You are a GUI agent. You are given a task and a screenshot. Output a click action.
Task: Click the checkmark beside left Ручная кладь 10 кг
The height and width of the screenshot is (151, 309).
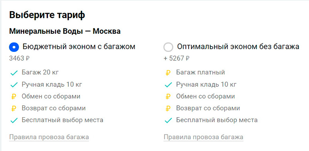tap(14, 85)
